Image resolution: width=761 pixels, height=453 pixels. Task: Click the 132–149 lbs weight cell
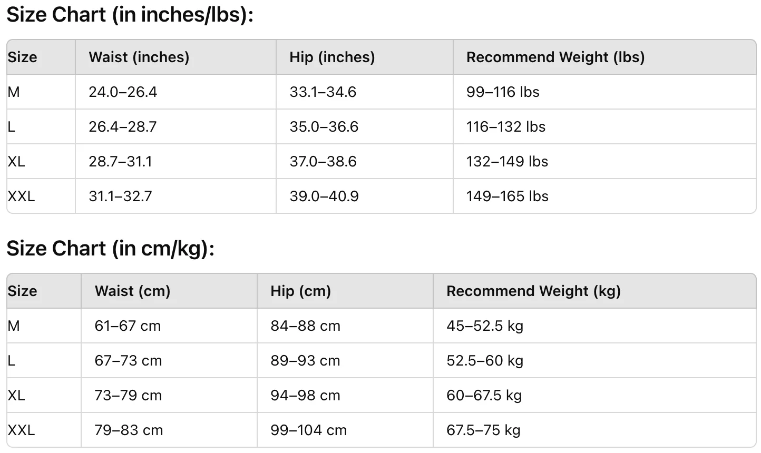[x=507, y=161]
